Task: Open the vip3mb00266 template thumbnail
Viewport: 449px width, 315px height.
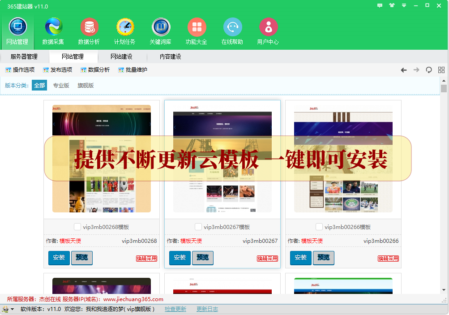Action: pyautogui.click(x=343, y=159)
